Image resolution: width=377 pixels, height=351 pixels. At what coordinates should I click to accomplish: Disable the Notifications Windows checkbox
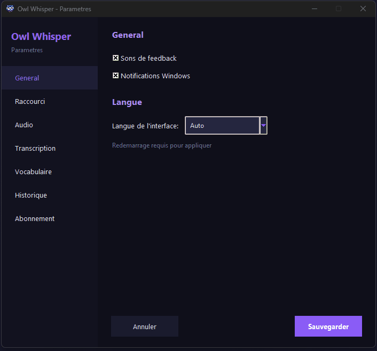[x=116, y=76]
